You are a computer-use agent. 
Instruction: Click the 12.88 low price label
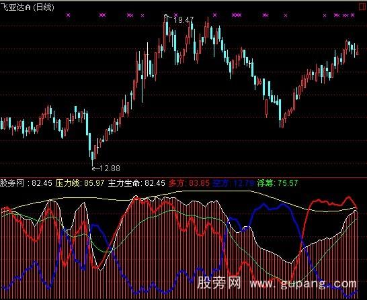(110, 168)
